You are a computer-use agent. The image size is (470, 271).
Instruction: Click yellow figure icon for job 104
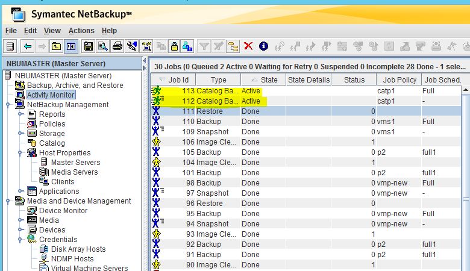click(x=156, y=162)
